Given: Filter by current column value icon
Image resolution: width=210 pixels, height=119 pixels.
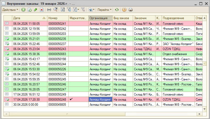Looking at the screenshot, I should 69,10.
